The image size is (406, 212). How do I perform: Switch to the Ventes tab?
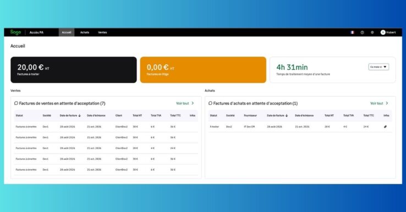pos(102,32)
